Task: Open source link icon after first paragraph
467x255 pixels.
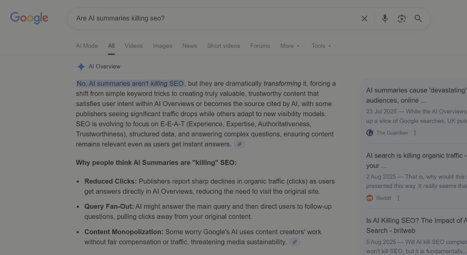Action: (239, 144)
